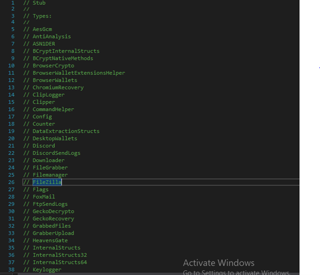
Task: Click the 'FtpSendLogs' type name
Action: tap(50, 204)
